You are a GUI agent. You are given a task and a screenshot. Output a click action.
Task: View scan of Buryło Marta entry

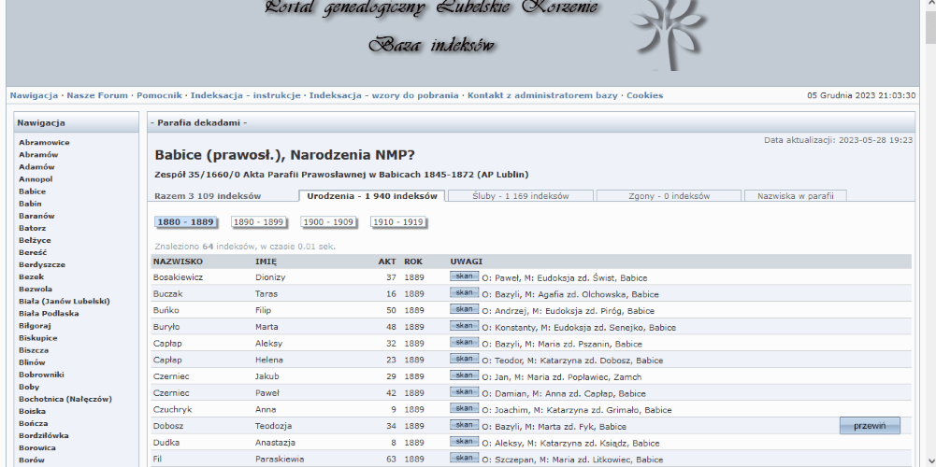[464, 326]
